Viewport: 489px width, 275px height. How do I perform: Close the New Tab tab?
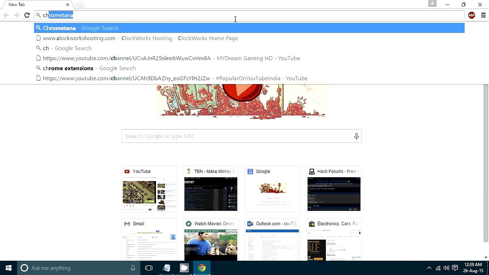tap(68, 5)
